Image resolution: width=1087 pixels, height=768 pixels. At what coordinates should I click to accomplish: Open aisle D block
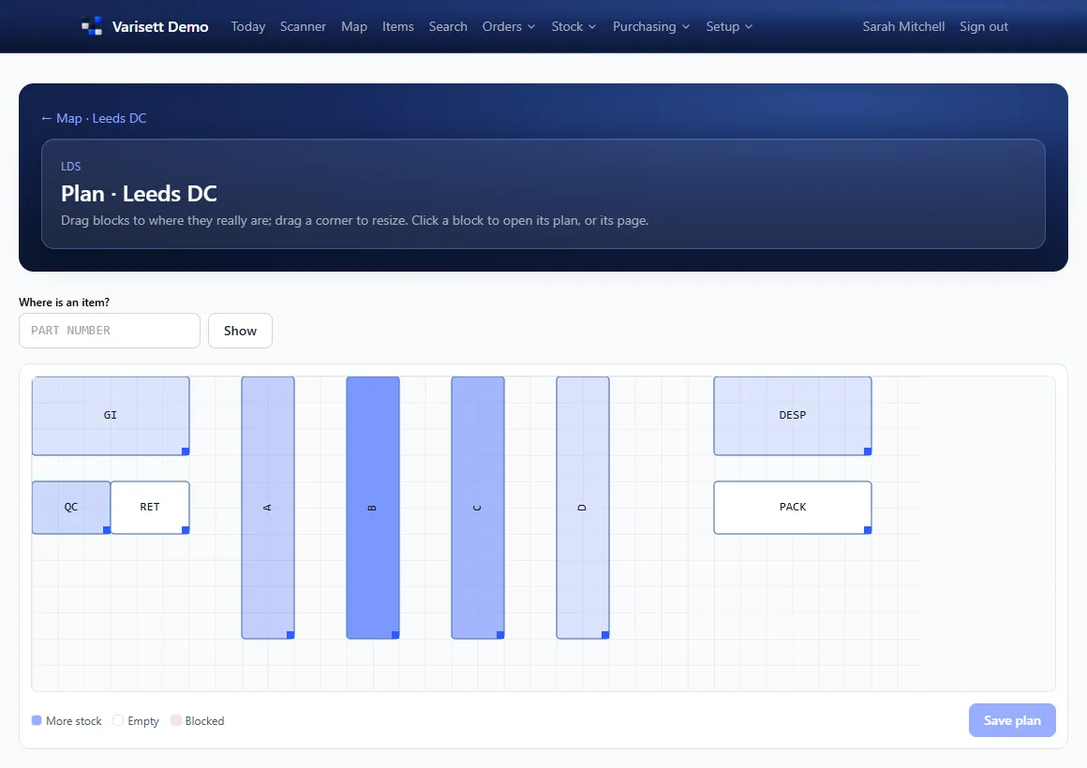tap(582, 508)
